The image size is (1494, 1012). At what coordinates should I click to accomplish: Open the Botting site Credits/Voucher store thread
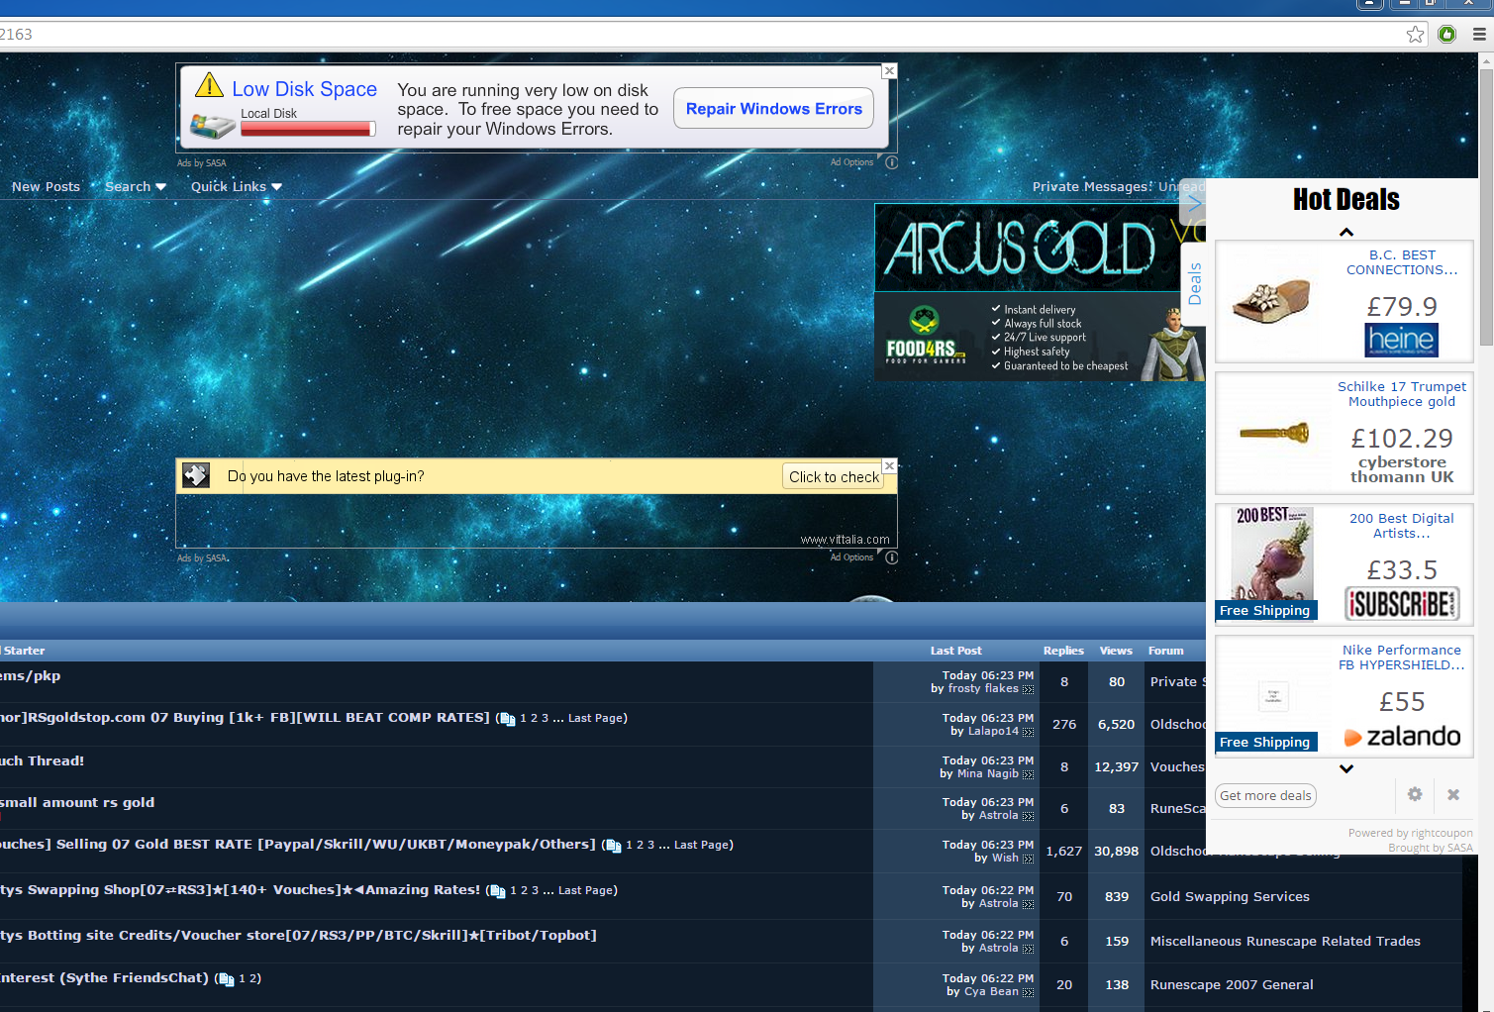coord(298,936)
